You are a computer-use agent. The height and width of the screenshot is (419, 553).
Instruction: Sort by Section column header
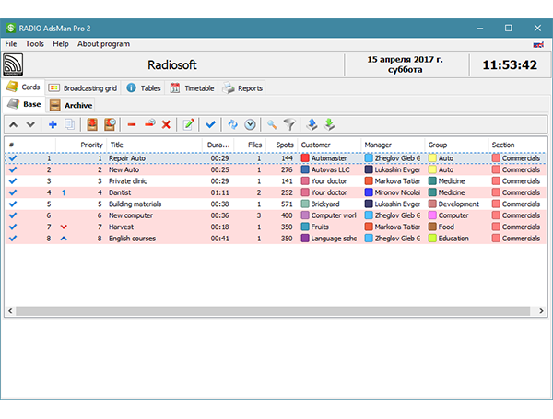pyautogui.click(x=518, y=145)
